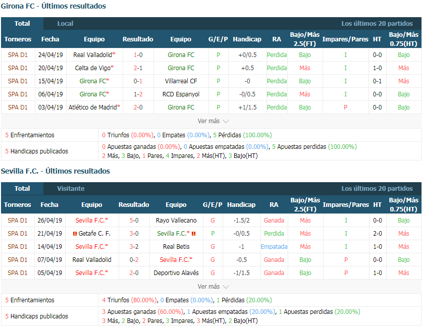Select handicap -1.5/2 in Rayo Vallecano row
The width and height of the screenshot is (422, 326).
241,221
